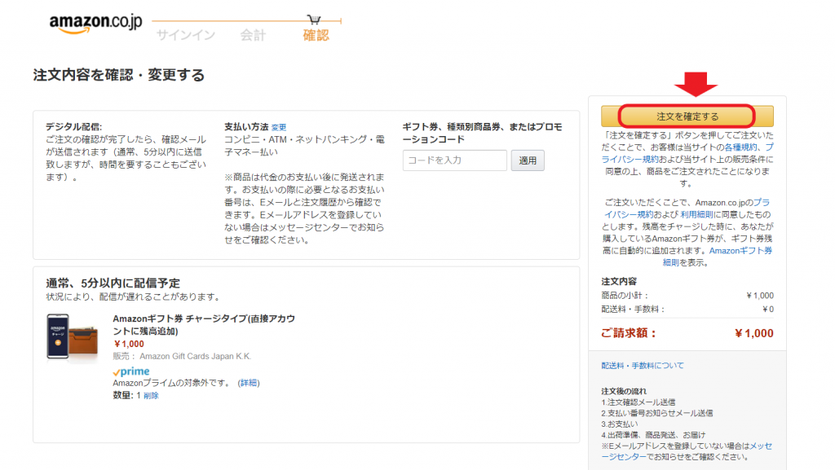Focus the コードを入力 promo code field
The width and height of the screenshot is (835, 470).
454,160
